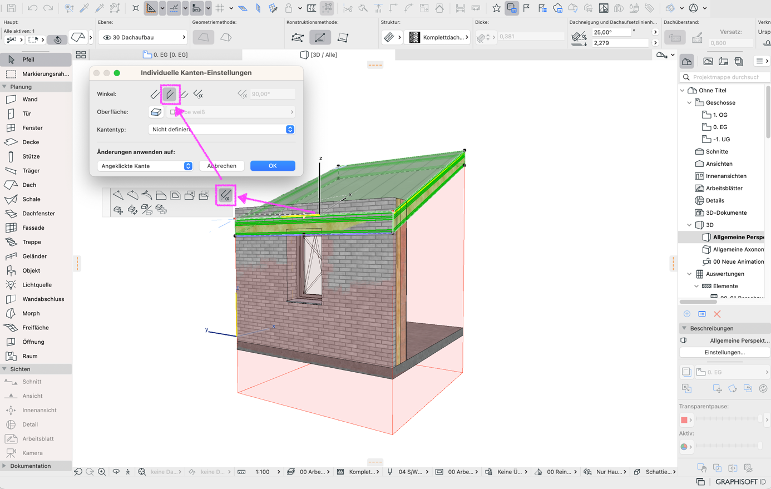771x489 pixels.
Task: Switch to the 3D / Alle tab
Action: [x=319, y=55]
